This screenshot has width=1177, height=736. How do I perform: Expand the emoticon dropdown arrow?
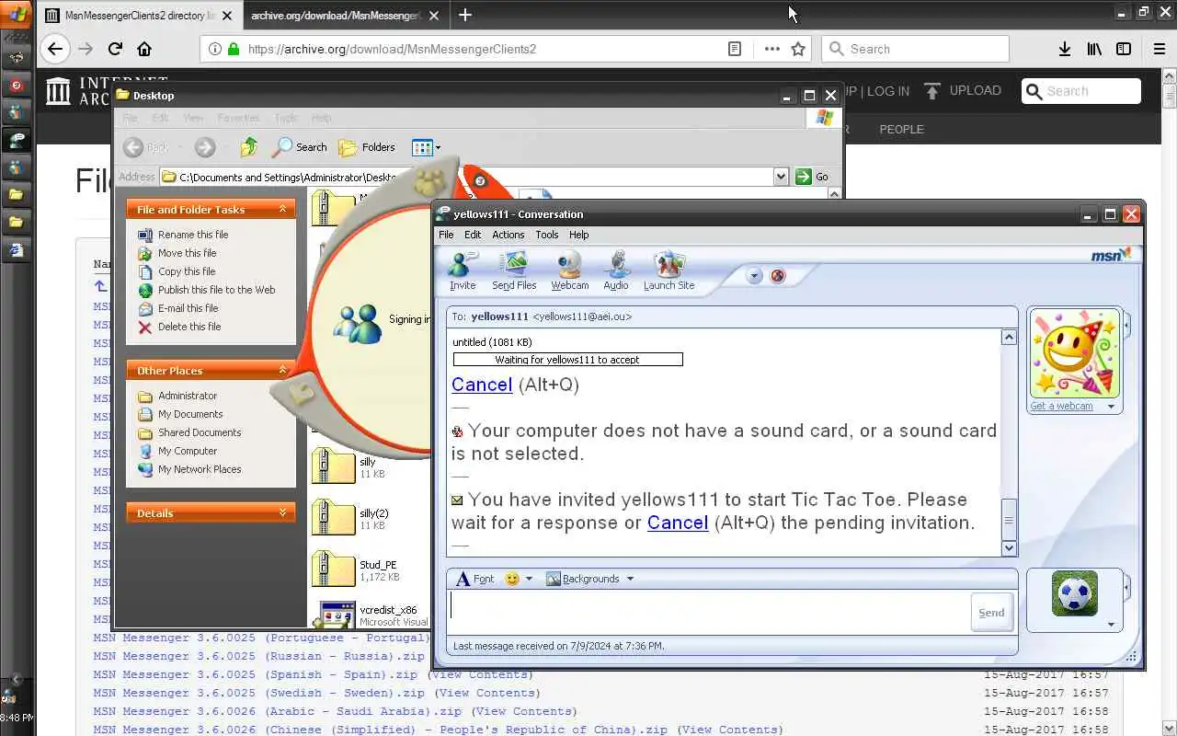point(529,579)
